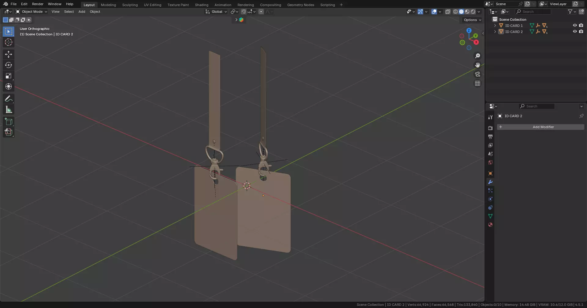Choose the Move tool
The image size is (587, 308).
(9, 54)
